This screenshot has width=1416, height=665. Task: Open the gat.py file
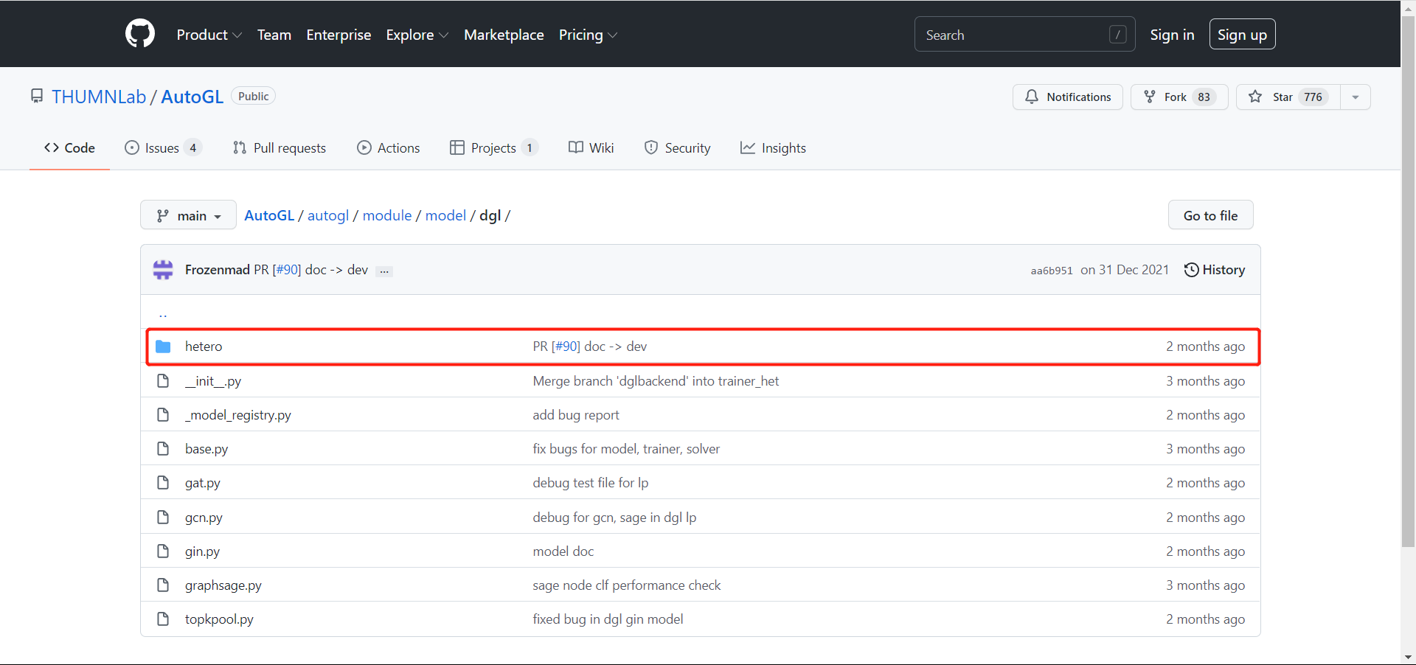coord(203,483)
